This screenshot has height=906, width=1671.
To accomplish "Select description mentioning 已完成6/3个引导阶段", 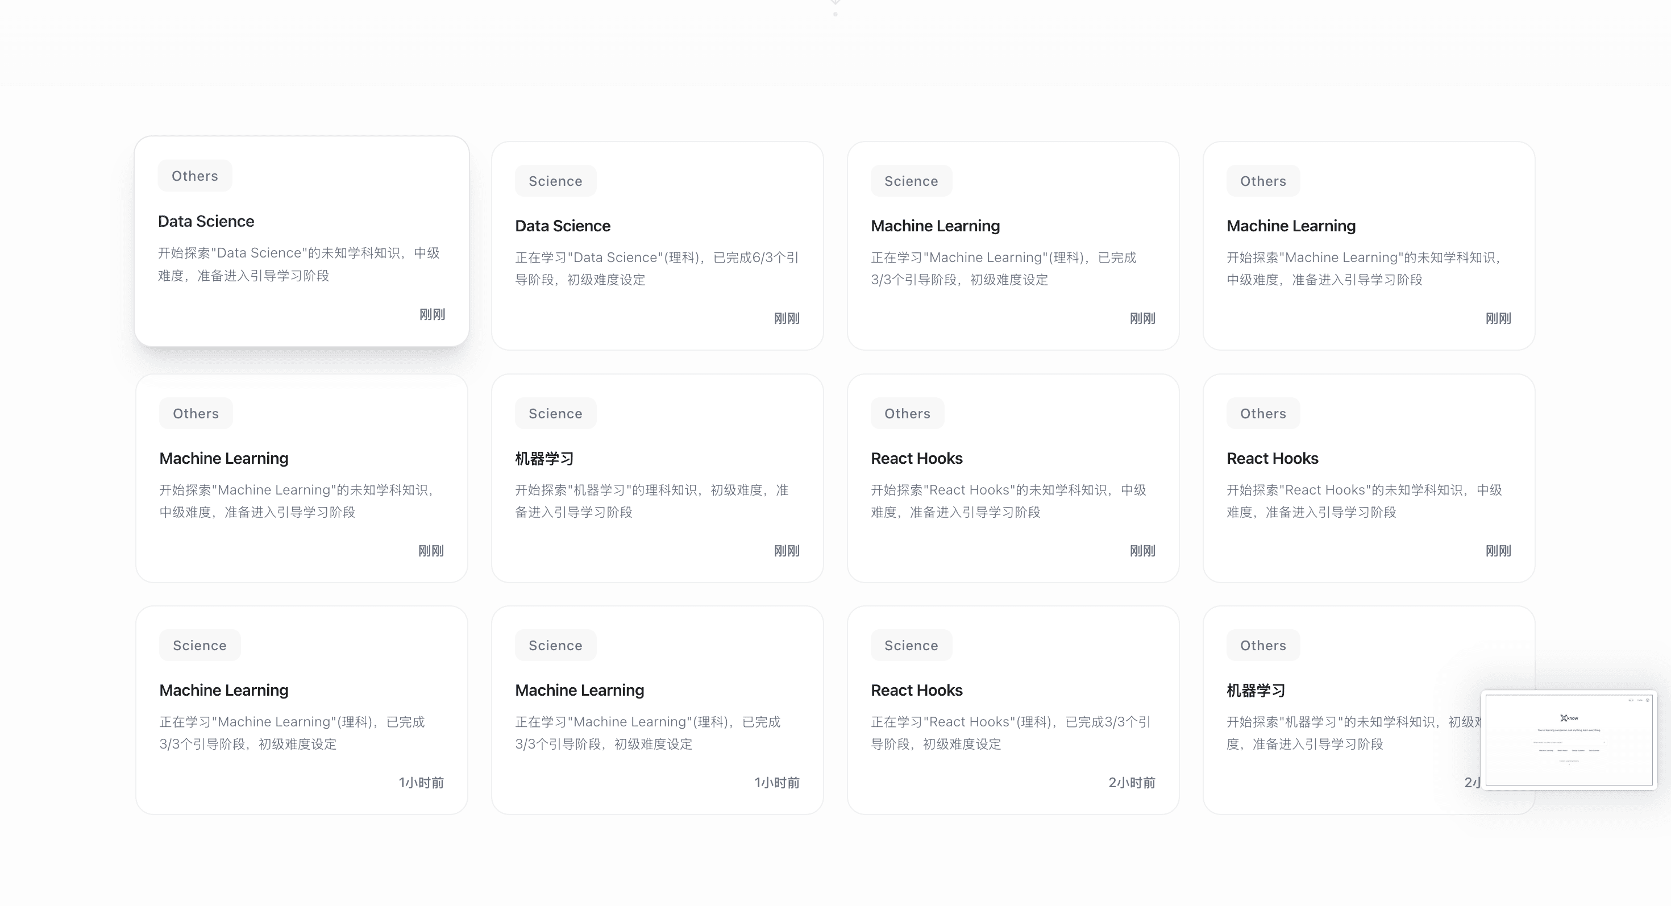I will (657, 268).
